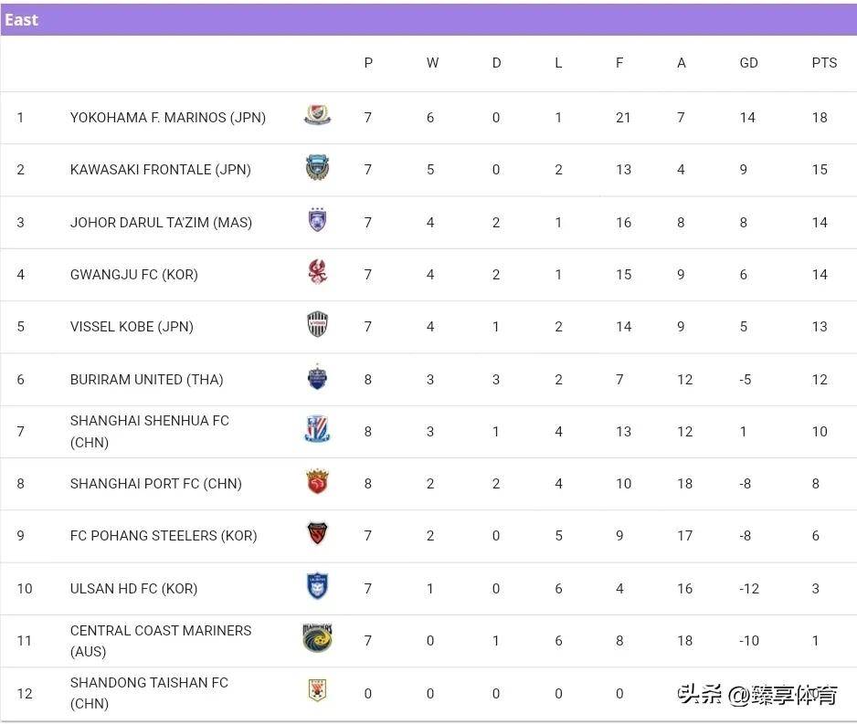Click the Central Coast Mariners logo
This screenshot has height=724, width=857.
coord(318,638)
